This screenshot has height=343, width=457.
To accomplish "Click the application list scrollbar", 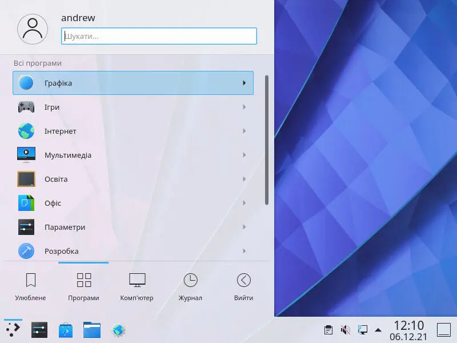I will [267, 140].
